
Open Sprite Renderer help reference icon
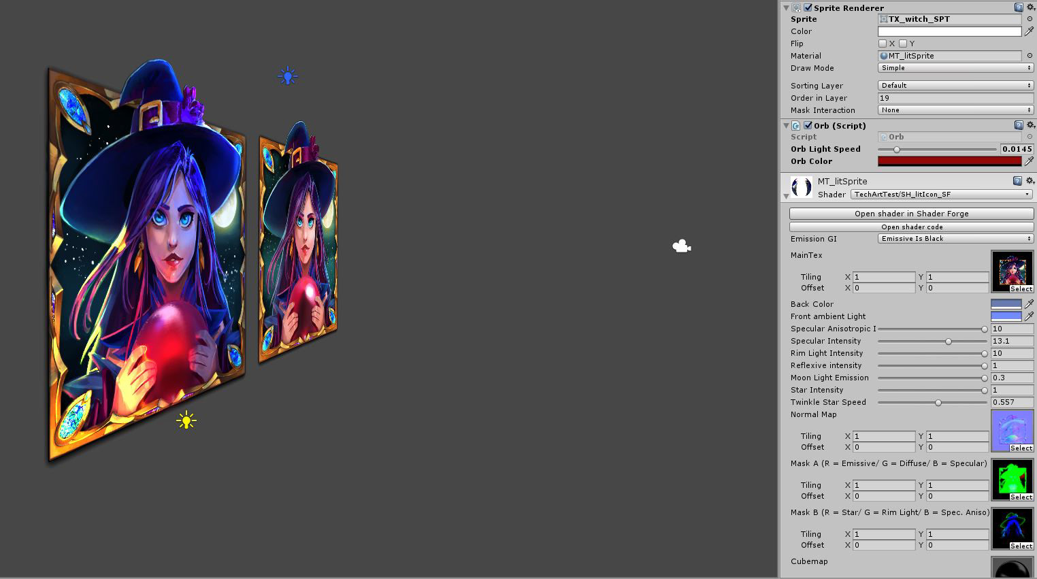1019,7
